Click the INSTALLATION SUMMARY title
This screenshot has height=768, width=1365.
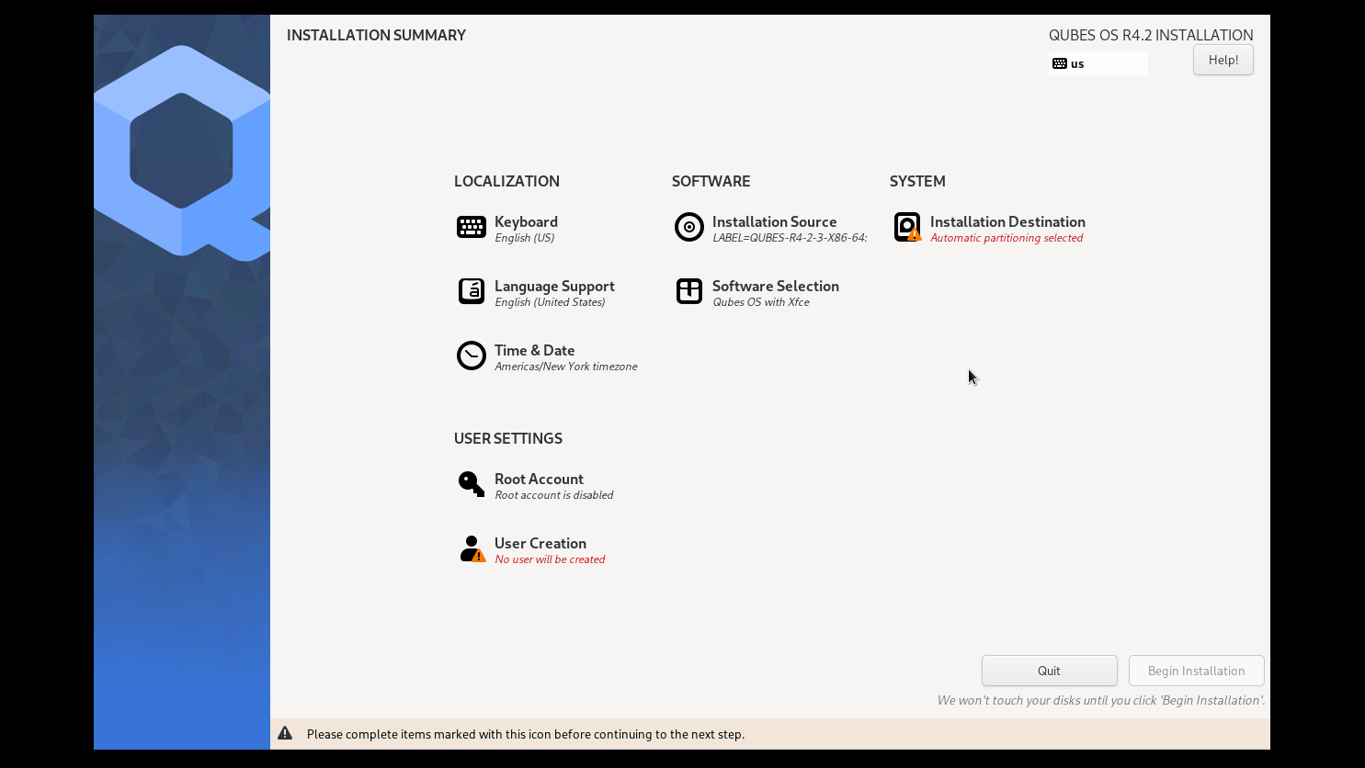coord(376,35)
